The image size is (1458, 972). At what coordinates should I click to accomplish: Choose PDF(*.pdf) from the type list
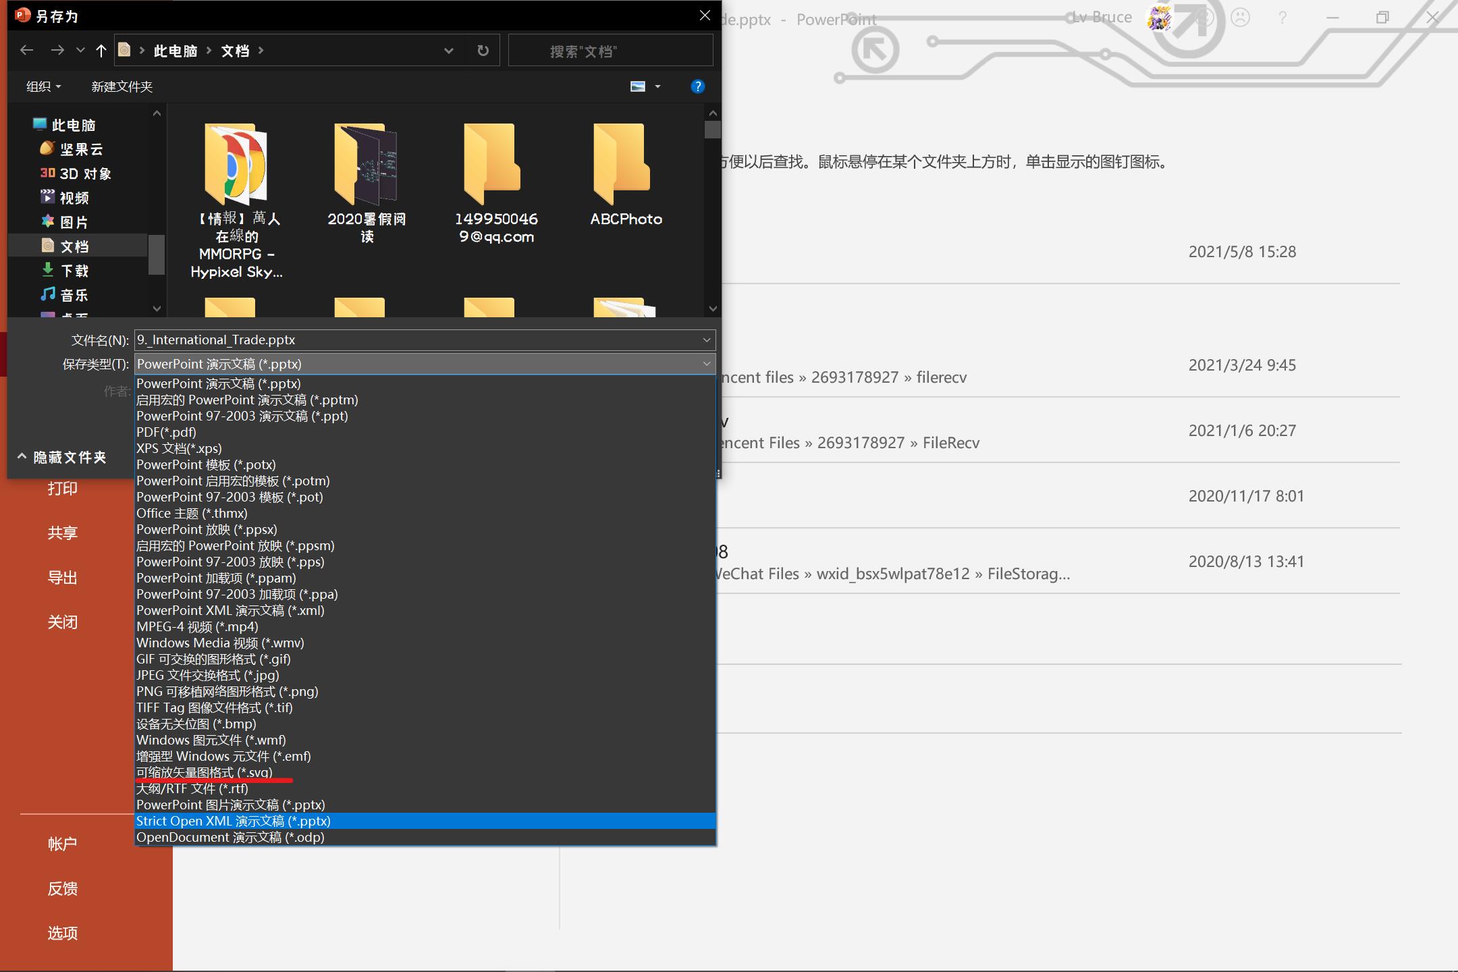[x=166, y=432]
